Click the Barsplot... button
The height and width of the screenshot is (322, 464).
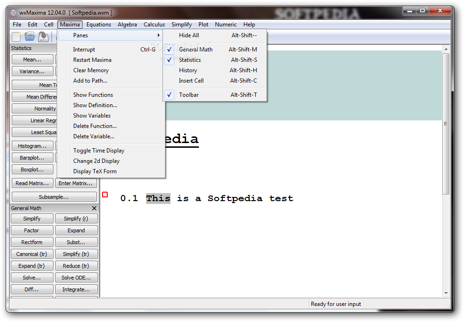click(33, 158)
